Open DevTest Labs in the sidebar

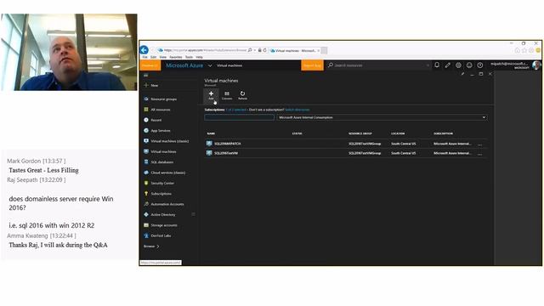click(x=157, y=235)
